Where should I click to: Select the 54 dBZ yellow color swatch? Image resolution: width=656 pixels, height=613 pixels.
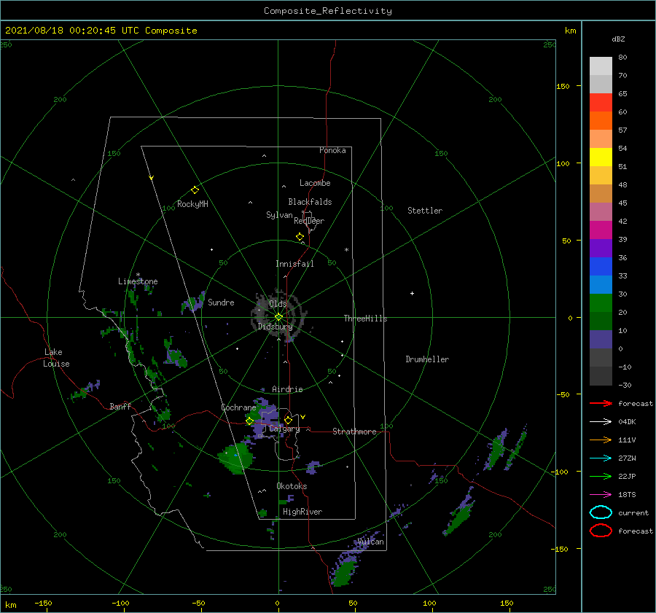tap(601, 157)
